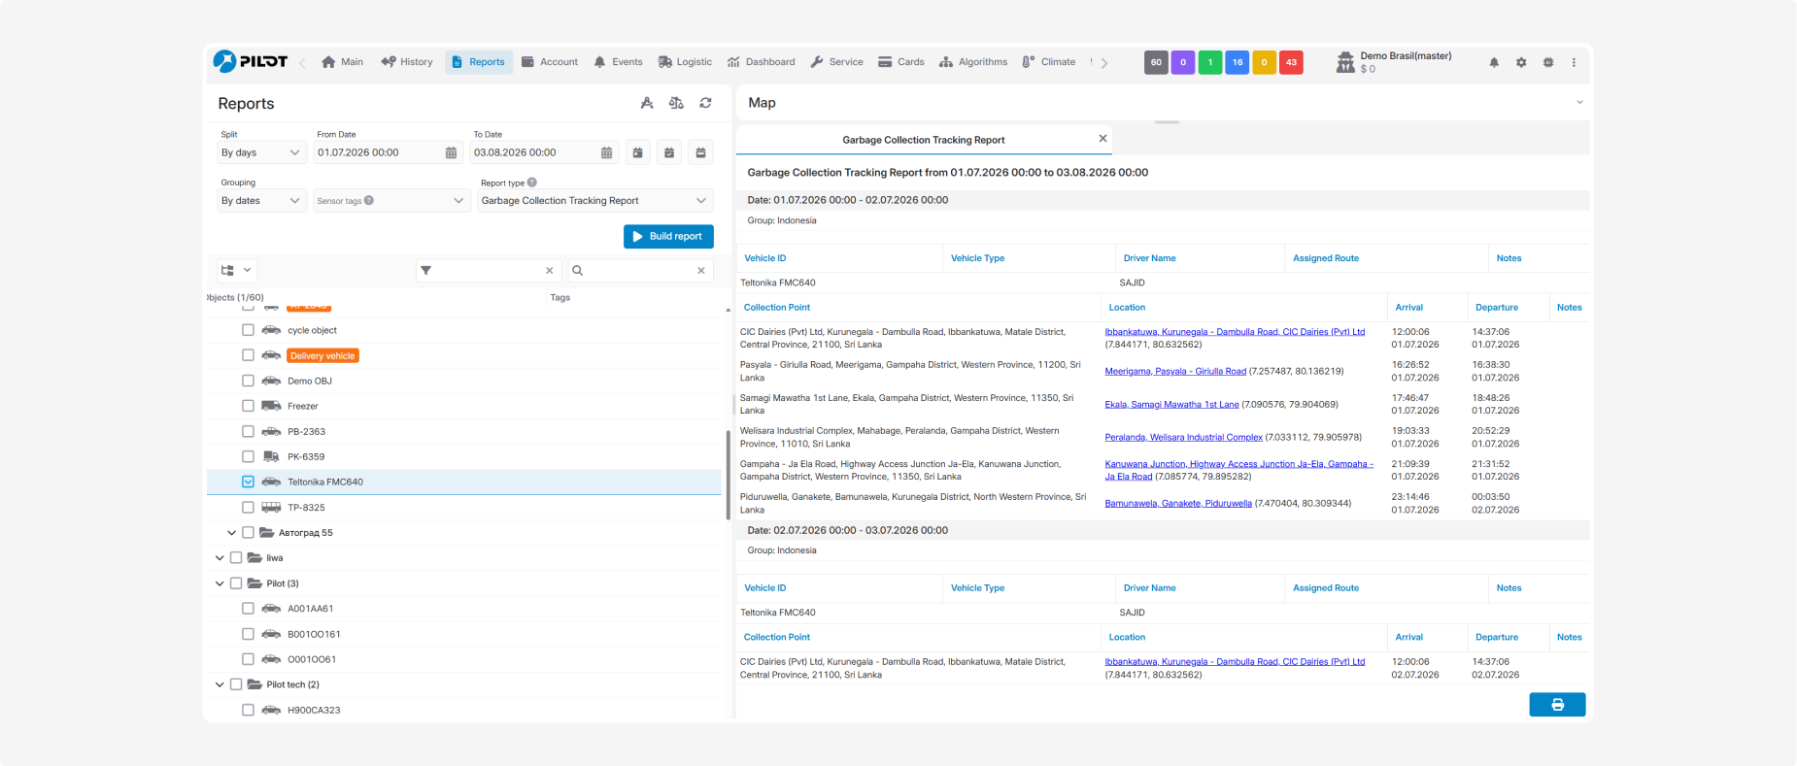Screen dimensions: 1797x766
Task: Open the Sensor tags dropdown
Action: [x=391, y=201]
